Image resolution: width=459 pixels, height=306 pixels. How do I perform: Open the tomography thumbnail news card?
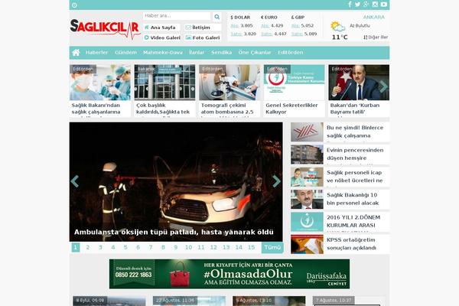[x=229, y=83]
